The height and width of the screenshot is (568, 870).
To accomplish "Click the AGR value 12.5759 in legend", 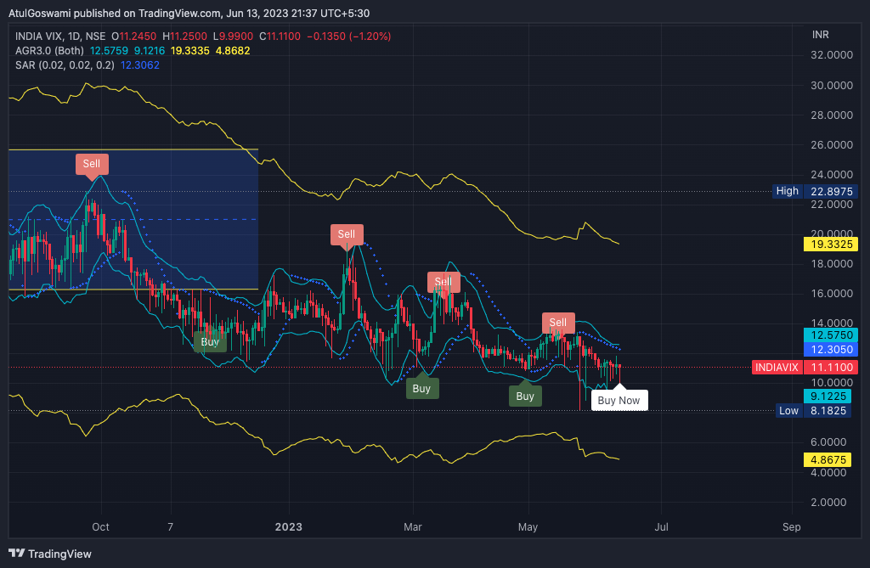I will pos(109,50).
